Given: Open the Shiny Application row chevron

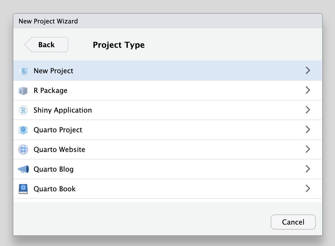Looking at the screenshot, I should coord(308,110).
